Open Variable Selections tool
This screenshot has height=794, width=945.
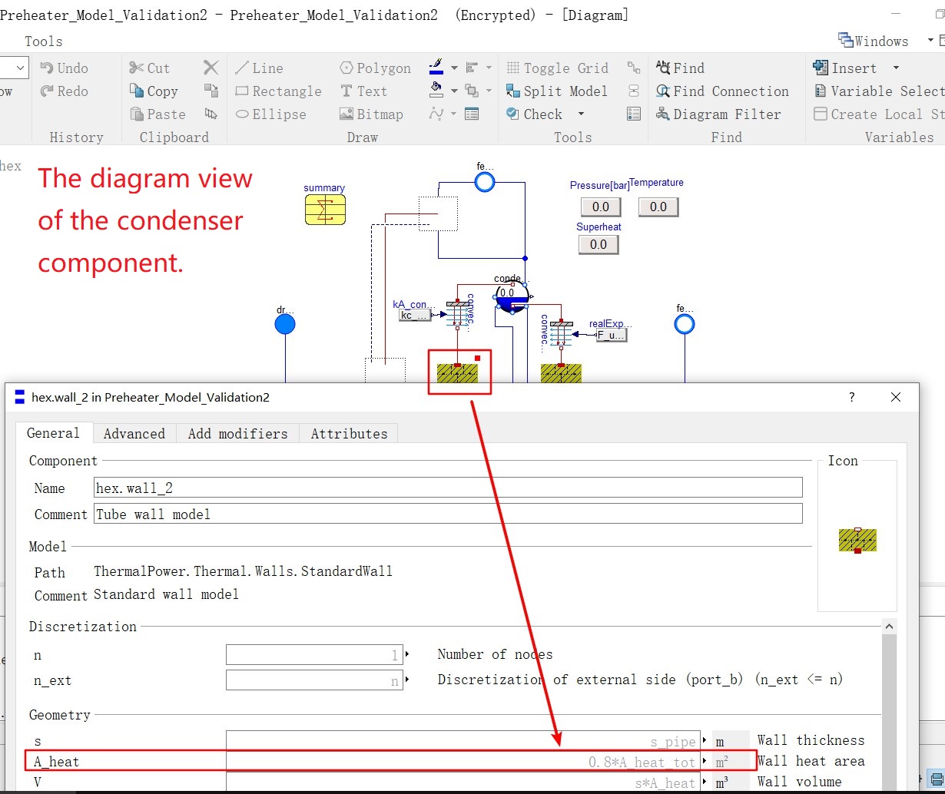pos(878,91)
